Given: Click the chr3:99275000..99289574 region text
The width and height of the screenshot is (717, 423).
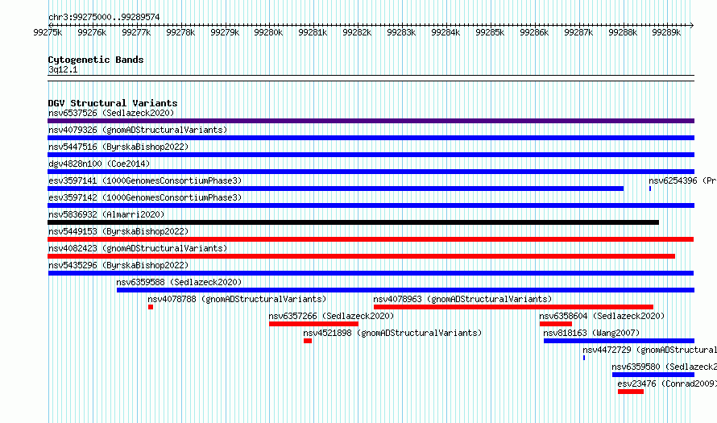Looking at the screenshot, I should tap(104, 18).
